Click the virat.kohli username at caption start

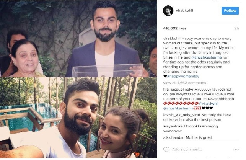pos(172,39)
